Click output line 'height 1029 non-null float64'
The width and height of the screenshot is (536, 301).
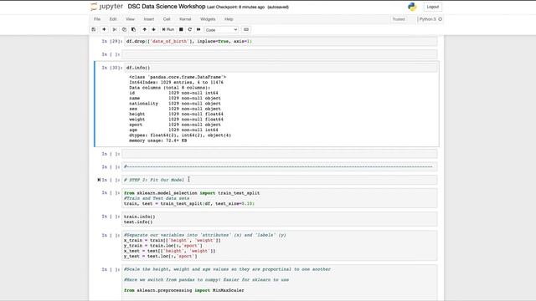tap(176, 114)
